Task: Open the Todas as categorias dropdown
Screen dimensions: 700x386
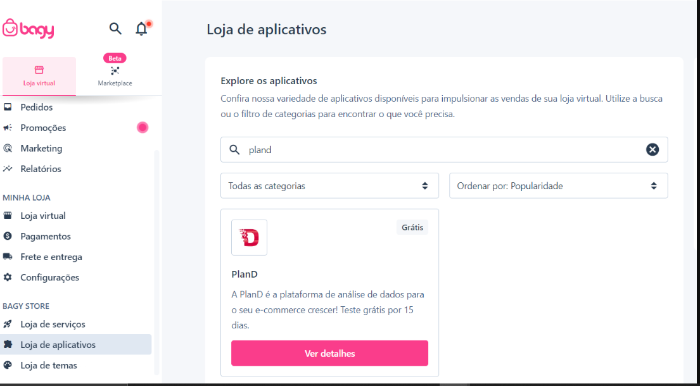Action: click(x=329, y=185)
